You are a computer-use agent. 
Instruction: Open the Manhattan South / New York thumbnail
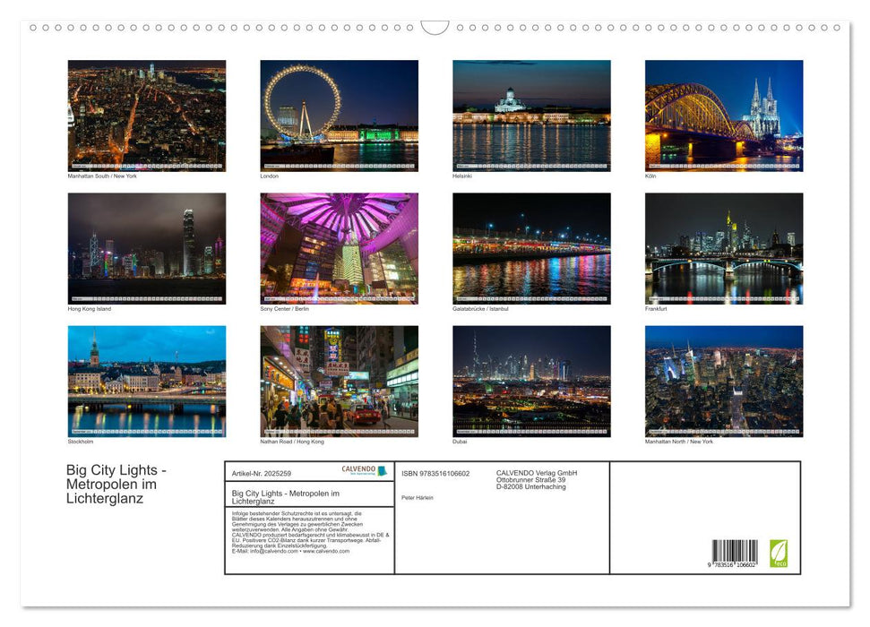(146, 116)
